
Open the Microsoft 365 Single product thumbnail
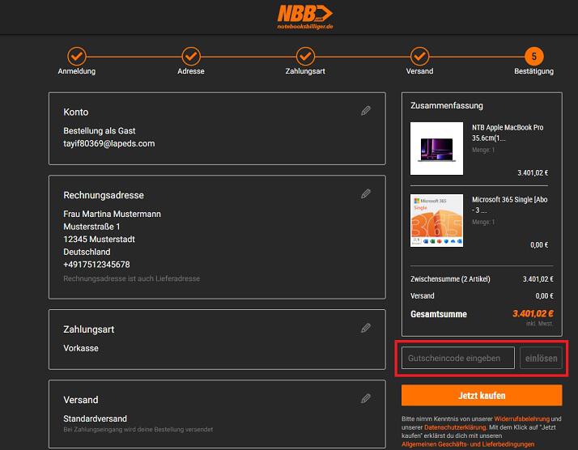(436, 220)
